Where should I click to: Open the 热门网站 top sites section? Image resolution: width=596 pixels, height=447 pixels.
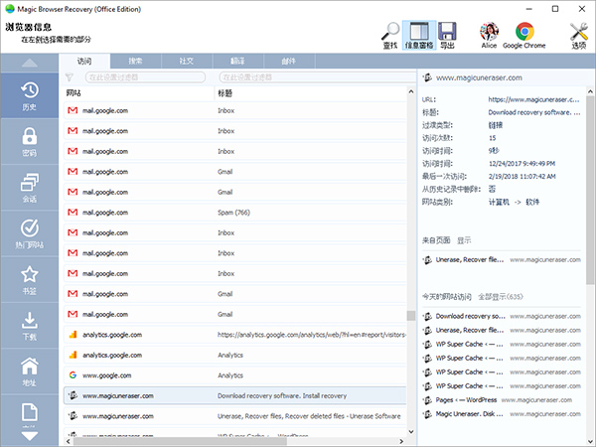coord(30,233)
